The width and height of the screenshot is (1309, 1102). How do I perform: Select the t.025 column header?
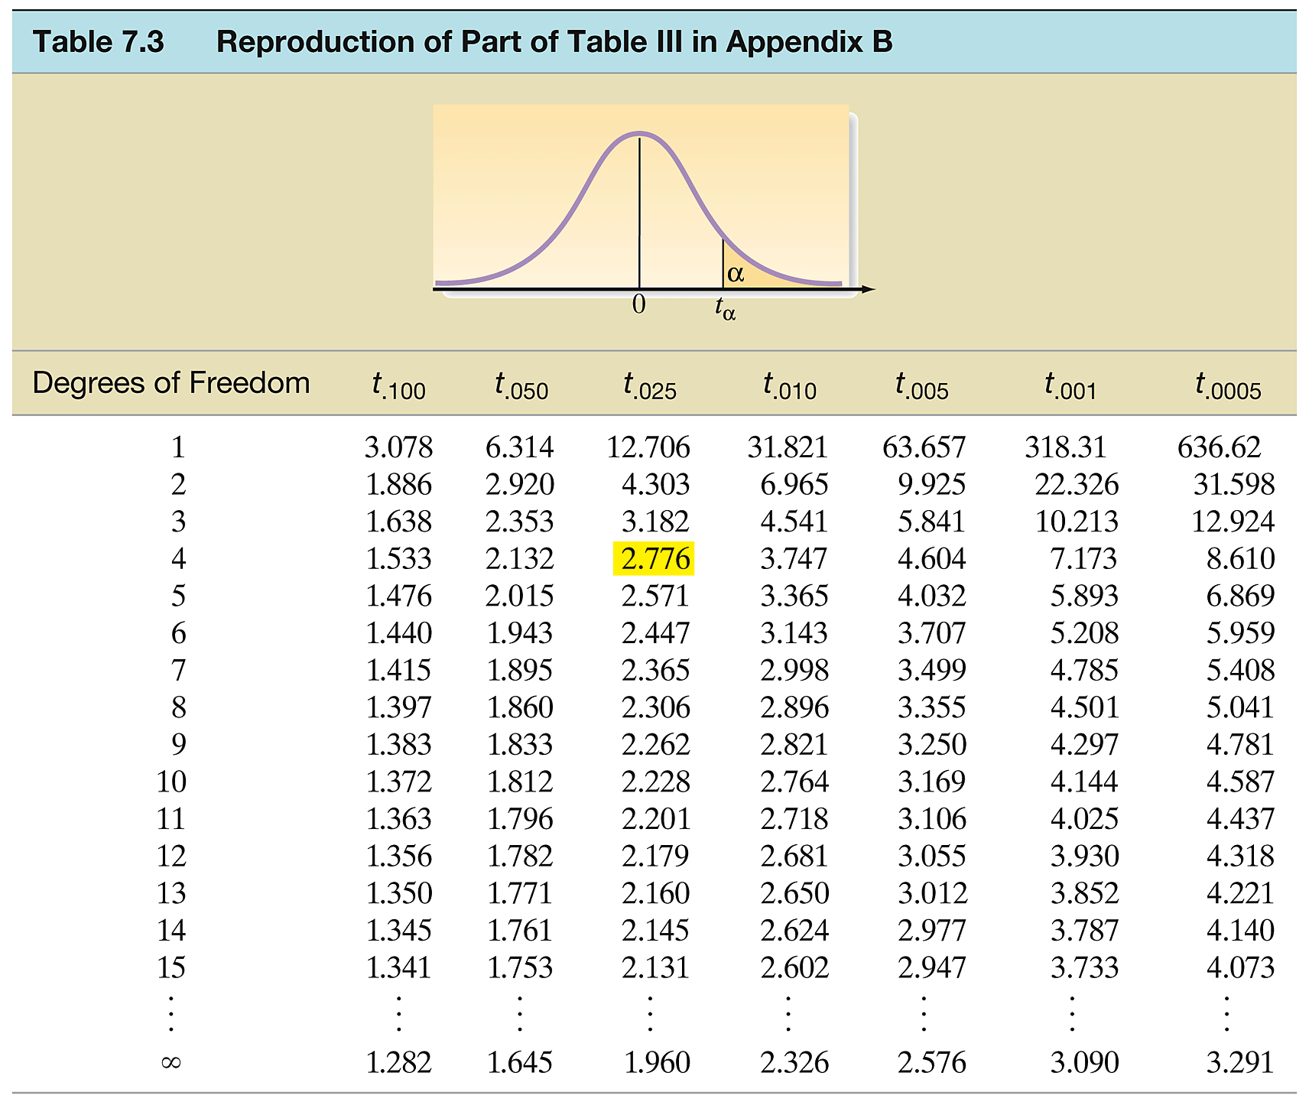click(649, 385)
